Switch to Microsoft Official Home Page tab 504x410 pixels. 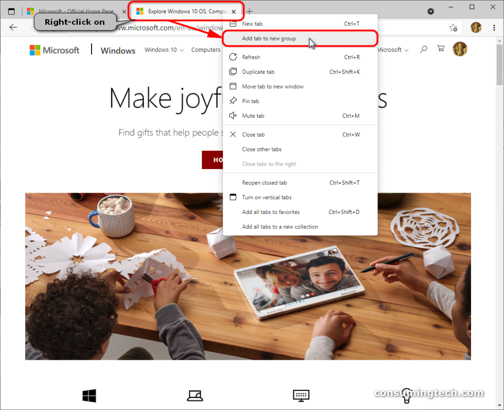[76, 11]
